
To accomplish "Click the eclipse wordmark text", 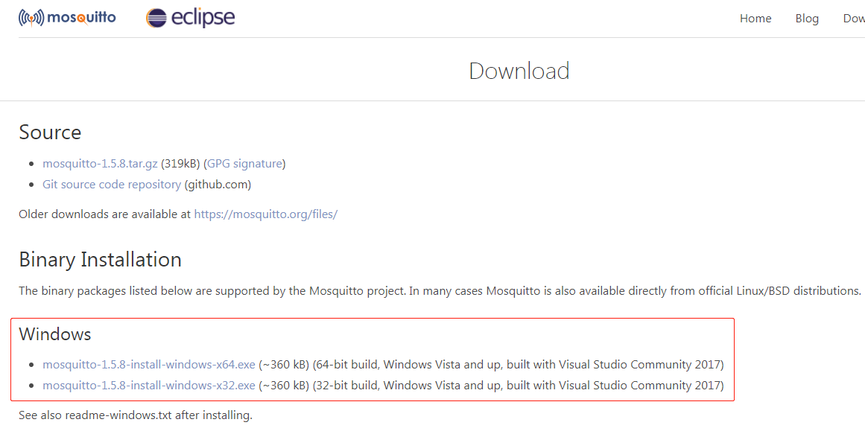I will pyautogui.click(x=203, y=18).
